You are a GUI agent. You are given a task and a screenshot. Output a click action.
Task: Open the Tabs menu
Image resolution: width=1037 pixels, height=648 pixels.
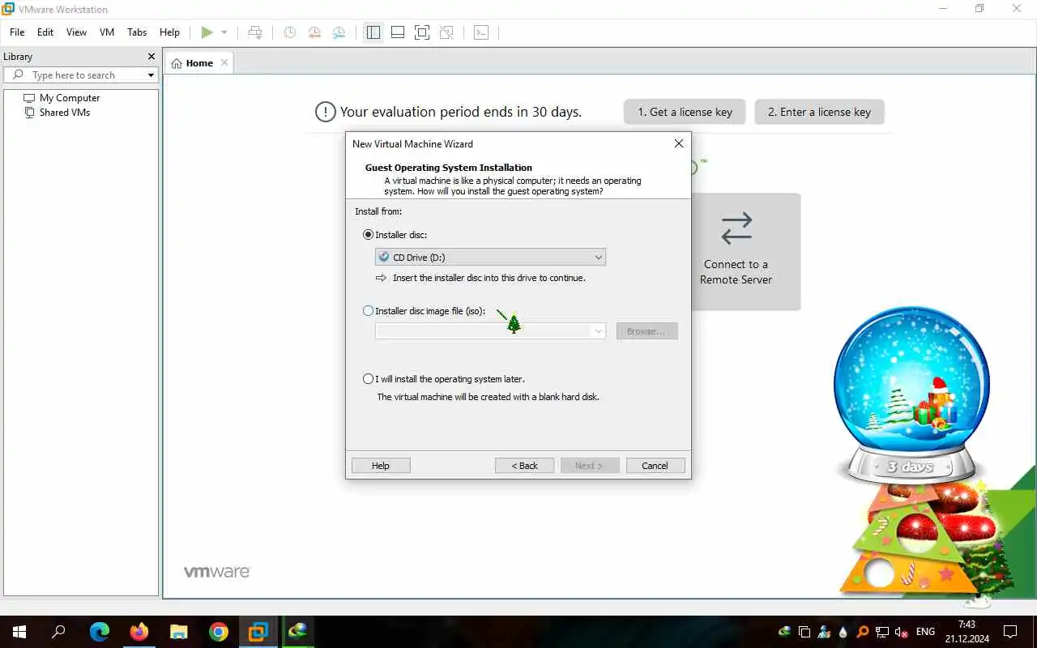tap(137, 32)
